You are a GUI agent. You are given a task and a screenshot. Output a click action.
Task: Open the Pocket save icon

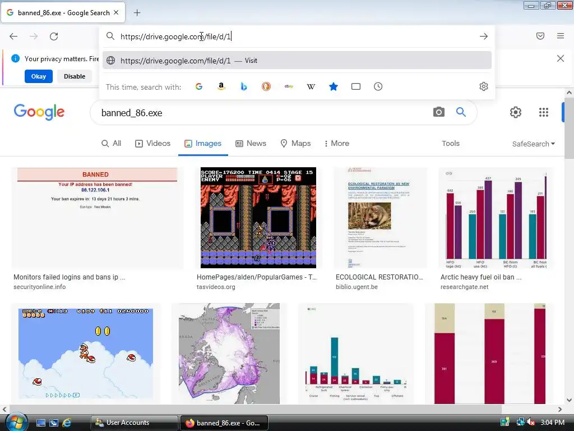[x=540, y=36]
